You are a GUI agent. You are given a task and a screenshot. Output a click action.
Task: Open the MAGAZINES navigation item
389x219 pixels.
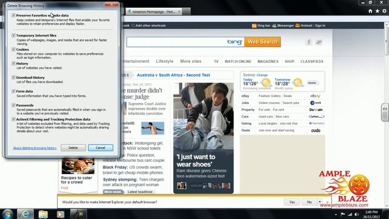[267, 61]
